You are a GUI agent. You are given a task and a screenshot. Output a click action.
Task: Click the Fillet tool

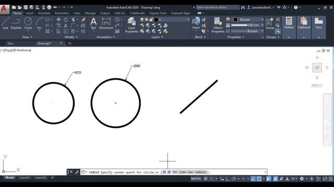pyautogui.click(x=73, y=25)
